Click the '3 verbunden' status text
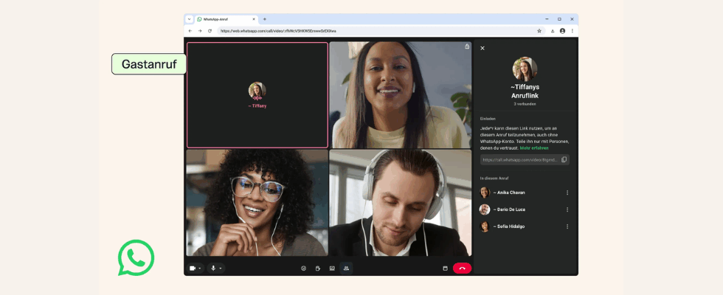Image resolution: width=723 pixels, height=295 pixels. (525, 104)
